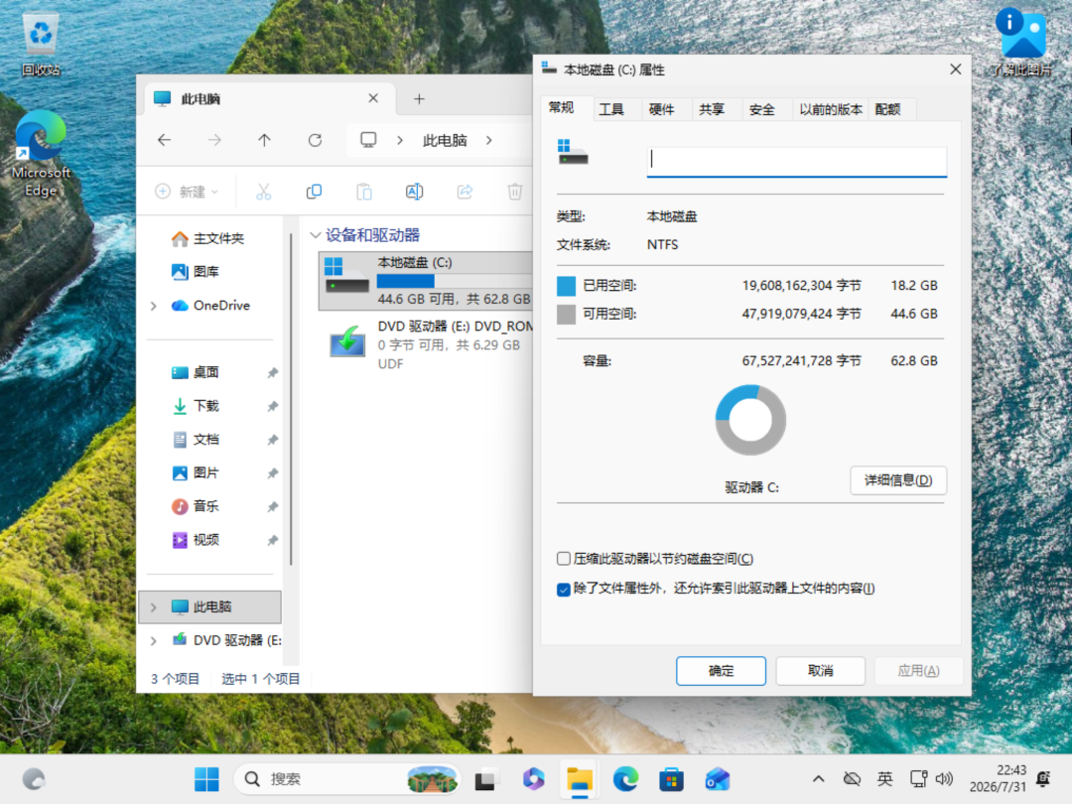Screen dimensions: 1072x804
Task: Click the 确定 button
Action: click(721, 671)
